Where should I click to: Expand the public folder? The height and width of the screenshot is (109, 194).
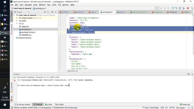point(17,21)
